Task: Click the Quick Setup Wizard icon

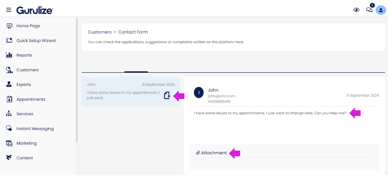Action: click(9, 40)
